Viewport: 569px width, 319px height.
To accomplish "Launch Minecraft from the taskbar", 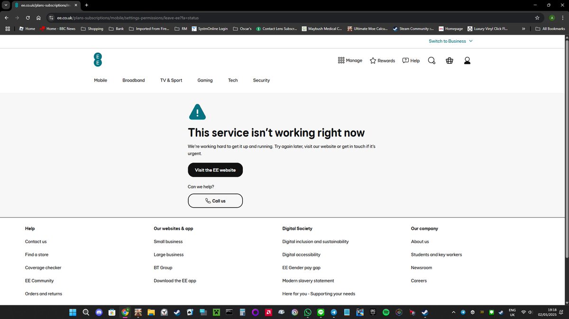I will coord(216,312).
